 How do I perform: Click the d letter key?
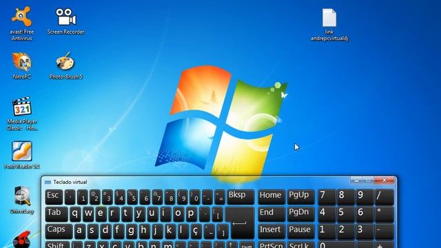pyautogui.click(x=105, y=231)
